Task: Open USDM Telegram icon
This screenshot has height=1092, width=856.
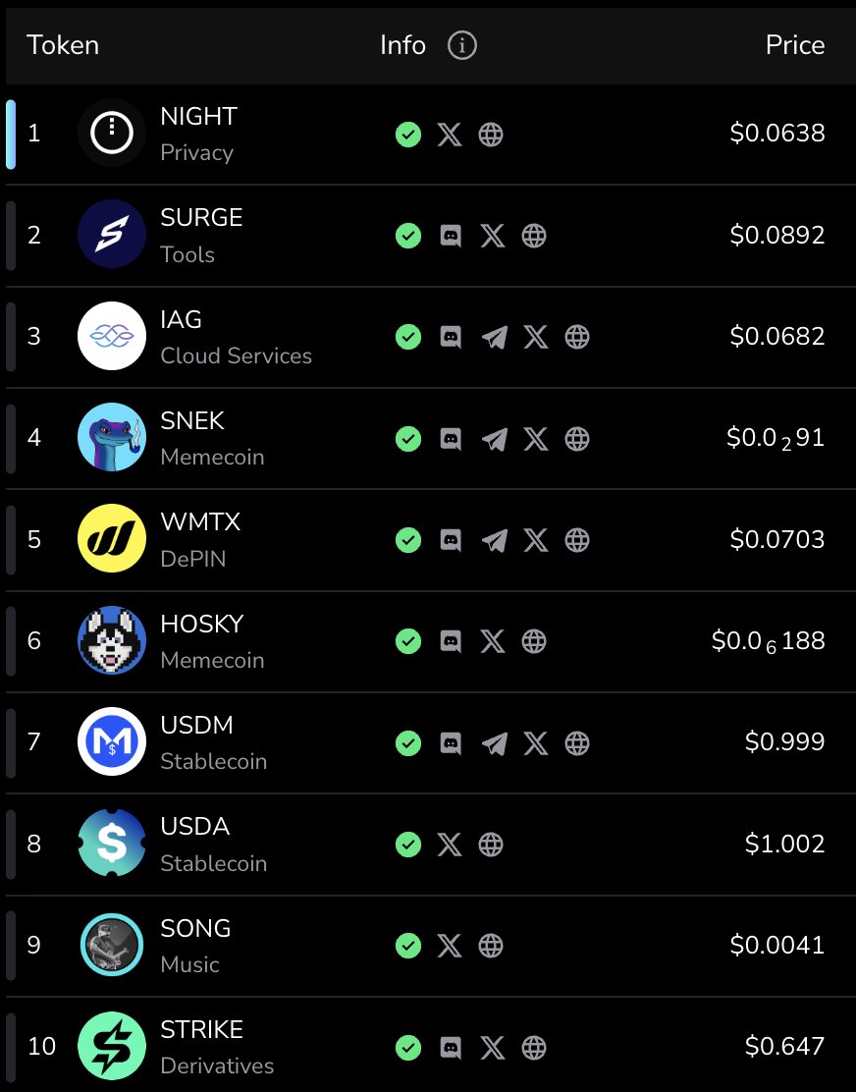Action: [495, 743]
